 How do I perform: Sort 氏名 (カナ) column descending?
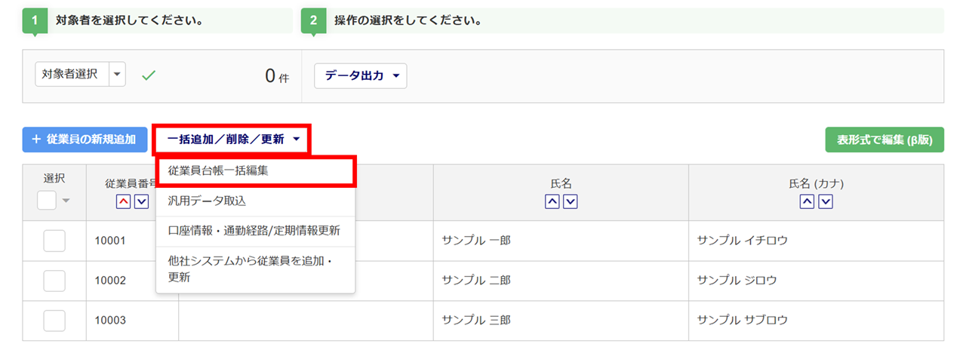(x=826, y=201)
